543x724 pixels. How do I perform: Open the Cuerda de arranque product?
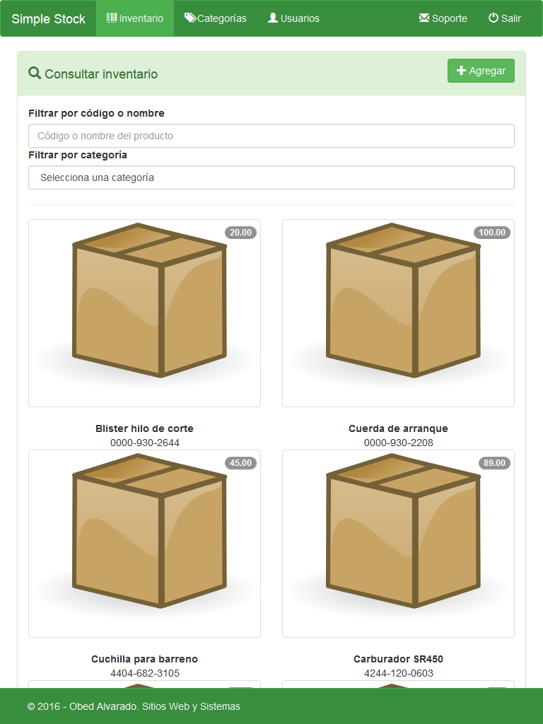coord(398,428)
